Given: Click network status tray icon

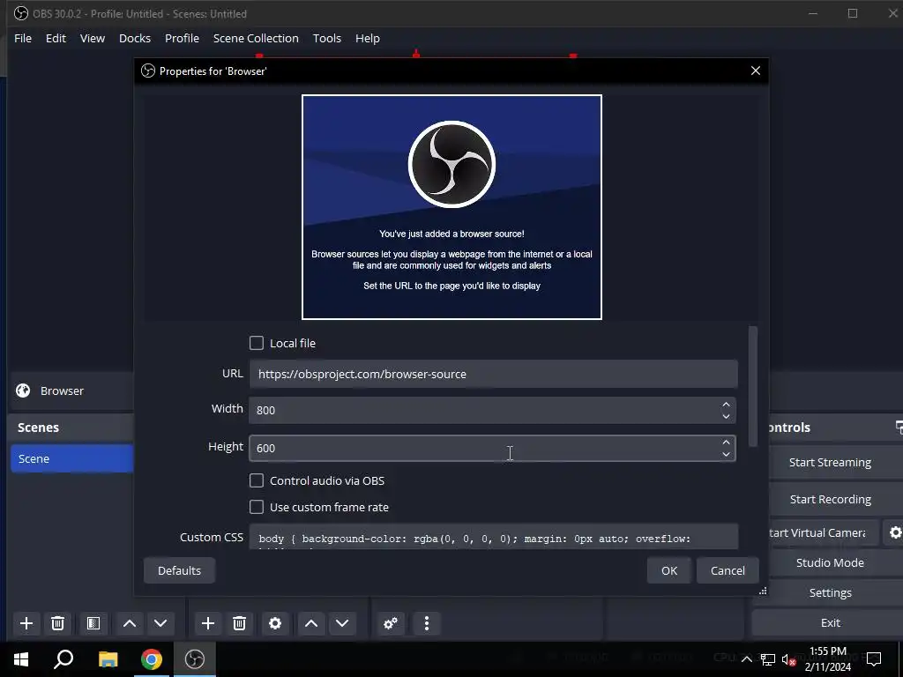Looking at the screenshot, I should (768, 659).
